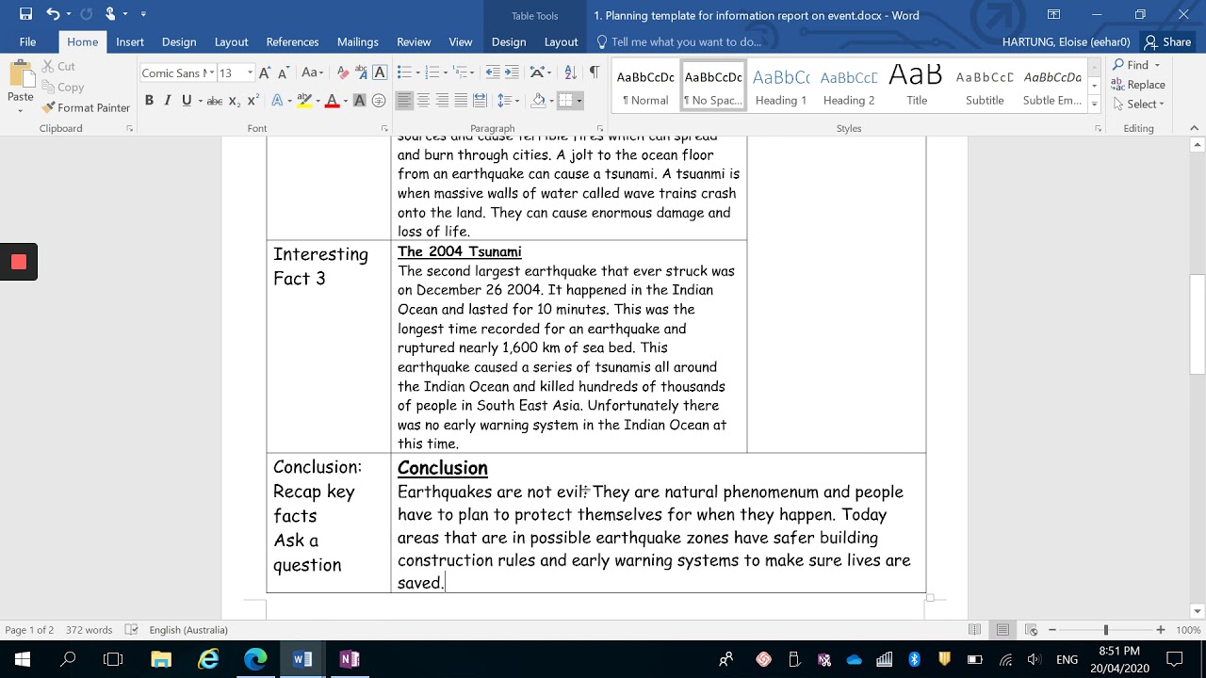Viewport: 1206px width, 678px height.
Task: Open the font size dropdown
Action: (x=250, y=73)
